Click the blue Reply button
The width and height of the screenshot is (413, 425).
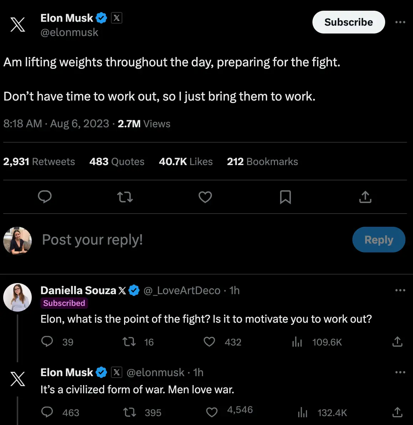coord(379,240)
